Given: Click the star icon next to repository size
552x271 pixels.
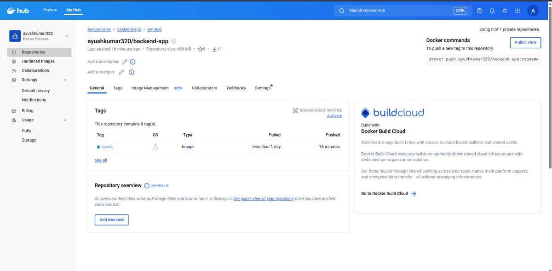Looking at the screenshot, I should 200,49.
